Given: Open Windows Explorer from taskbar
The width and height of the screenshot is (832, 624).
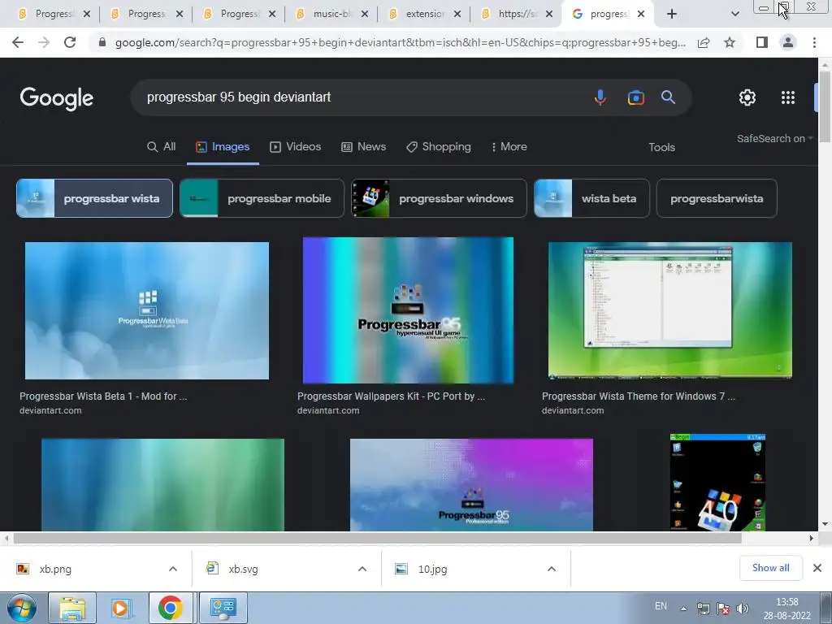Looking at the screenshot, I should tap(72, 608).
